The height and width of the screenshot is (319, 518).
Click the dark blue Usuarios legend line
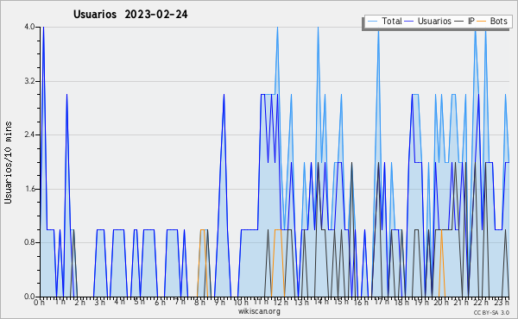(409, 21)
